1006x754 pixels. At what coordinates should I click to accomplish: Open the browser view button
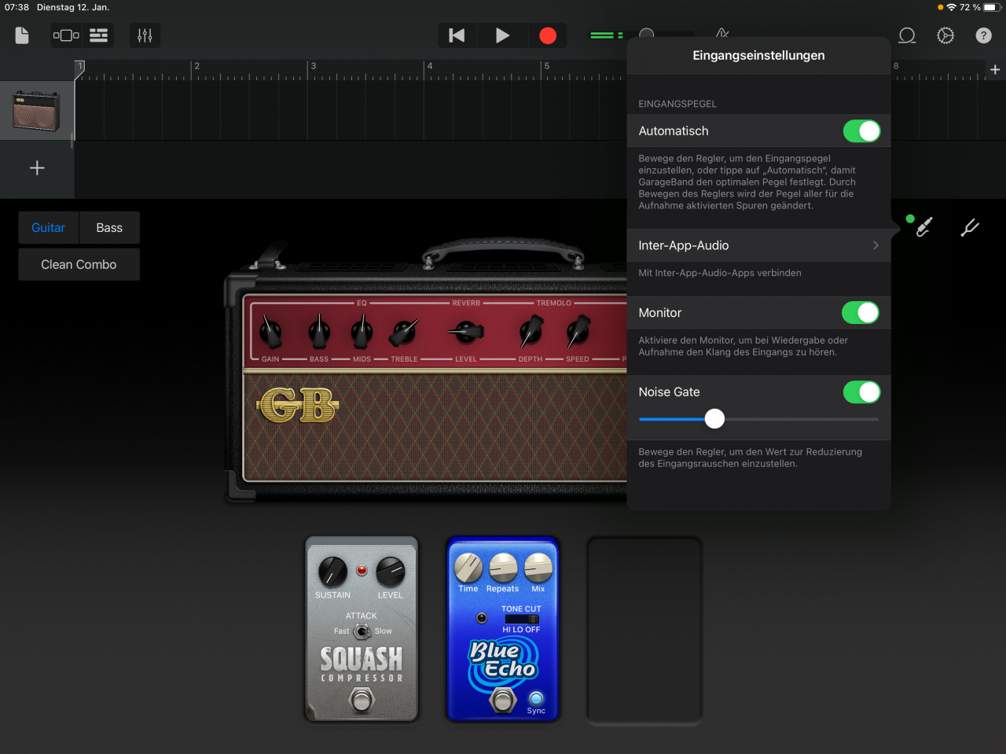[x=66, y=35]
